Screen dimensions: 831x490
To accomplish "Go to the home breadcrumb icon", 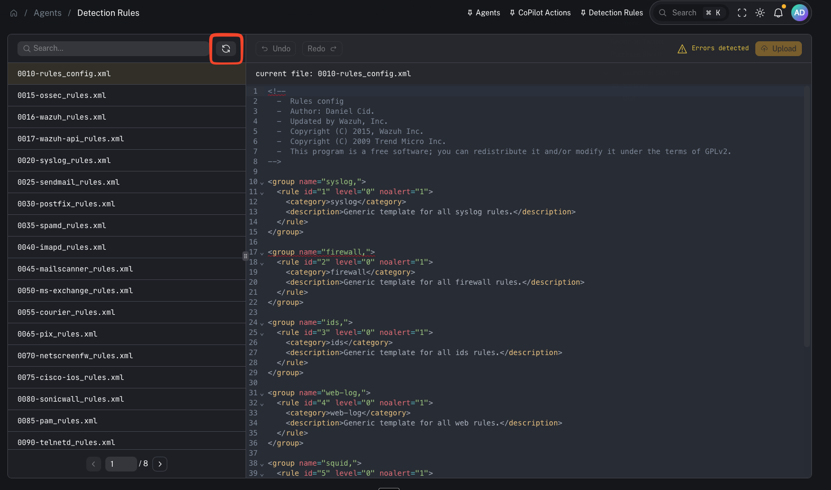I will coord(14,13).
